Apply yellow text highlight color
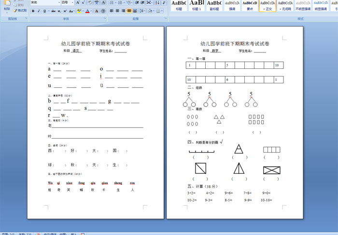Image resolution: width=338 pixels, height=235 pixels. [x=79, y=11]
